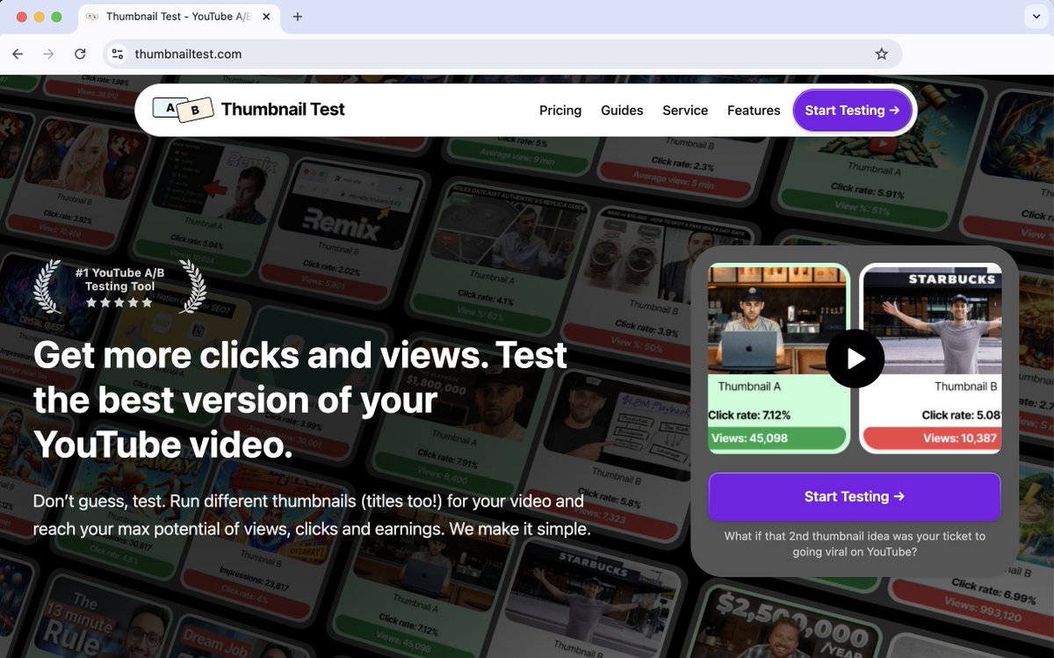Click the browser forward arrow
Image resolution: width=1054 pixels, height=658 pixels.
[x=48, y=54]
